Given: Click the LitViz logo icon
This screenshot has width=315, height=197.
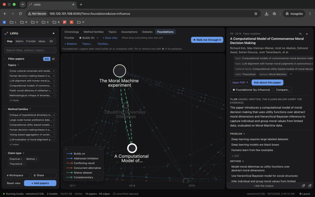Looking at the screenshot, I should (x=6, y=33).
